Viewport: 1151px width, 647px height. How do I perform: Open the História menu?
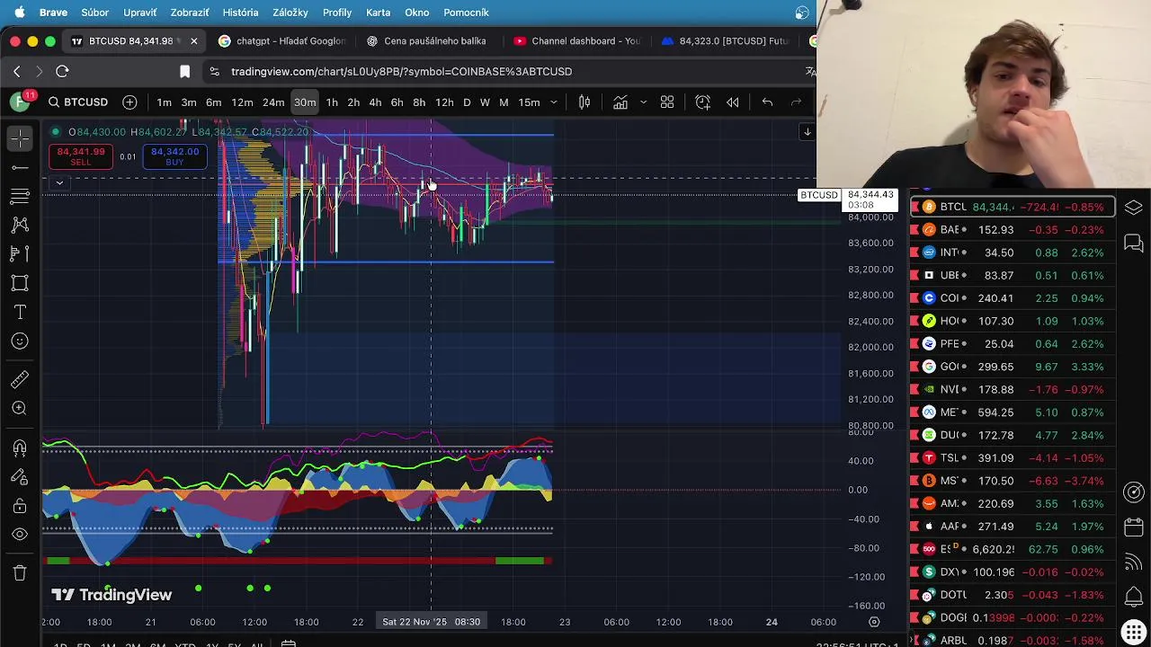point(240,13)
